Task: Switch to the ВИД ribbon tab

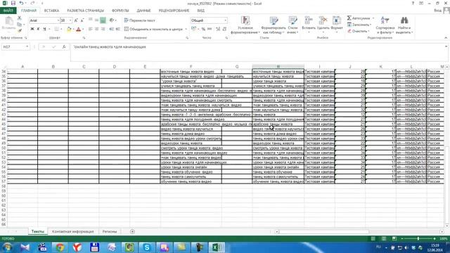Action: click(x=201, y=11)
